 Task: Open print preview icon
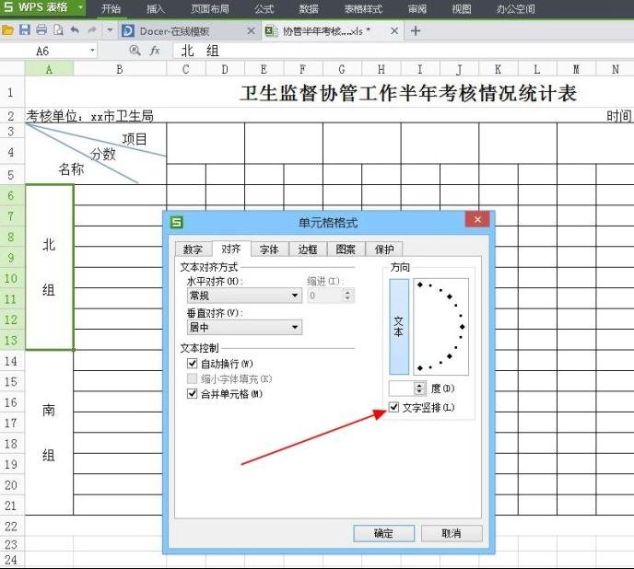point(59,30)
